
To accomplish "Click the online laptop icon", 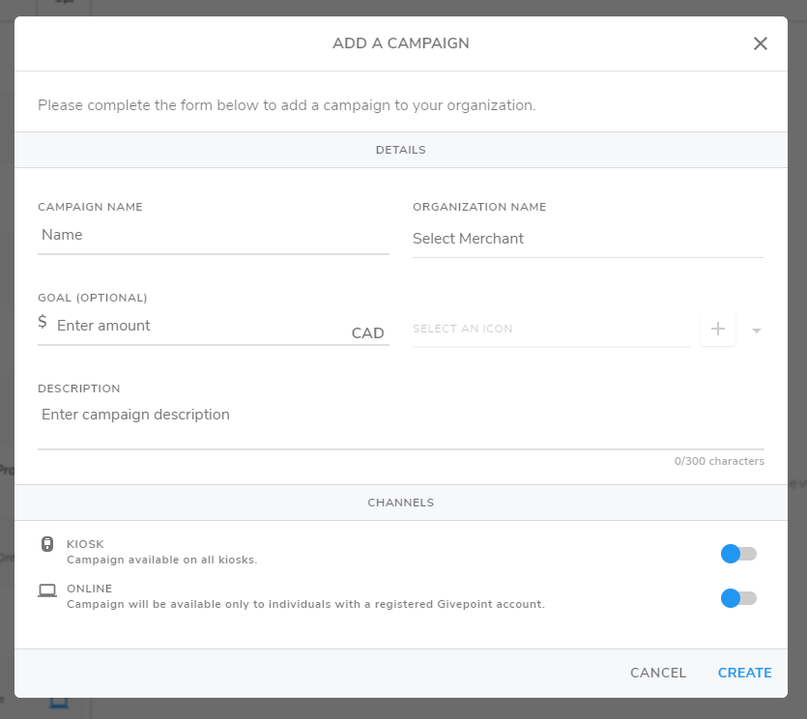I will 47,590.
